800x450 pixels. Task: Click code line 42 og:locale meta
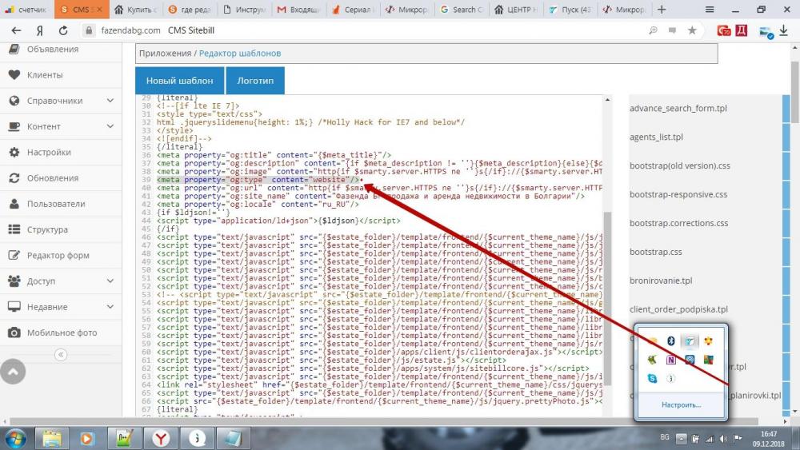(x=258, y=205)
